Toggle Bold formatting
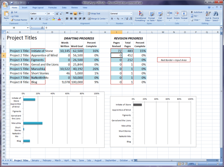This screenshot has height=167, width=224. [x=32, y=19]
